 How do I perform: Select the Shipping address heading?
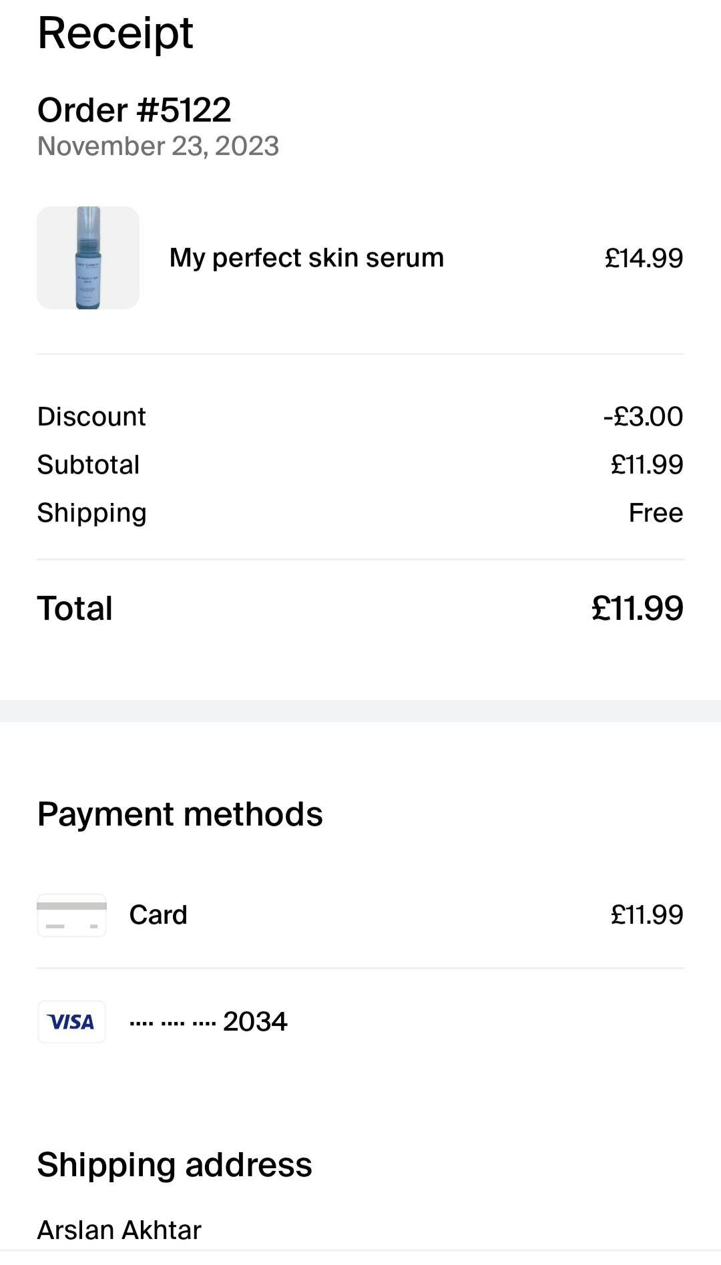click(x=174, y=1165)
